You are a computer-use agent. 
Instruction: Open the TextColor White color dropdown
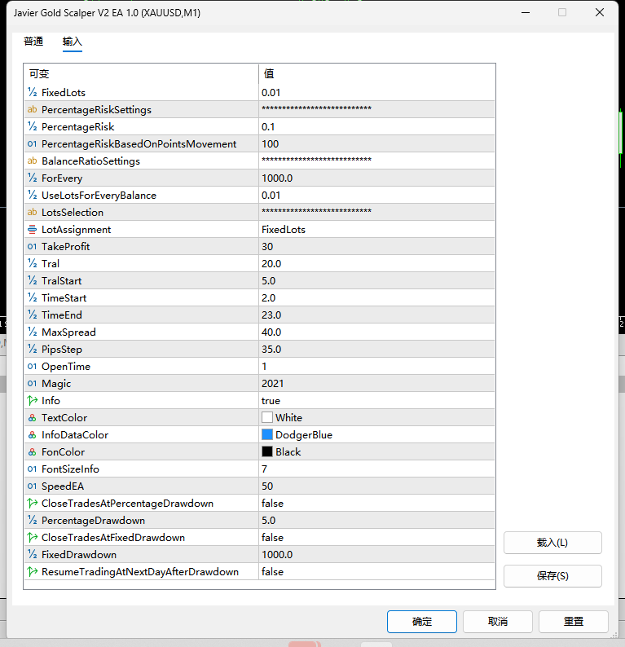pos(376,417)
